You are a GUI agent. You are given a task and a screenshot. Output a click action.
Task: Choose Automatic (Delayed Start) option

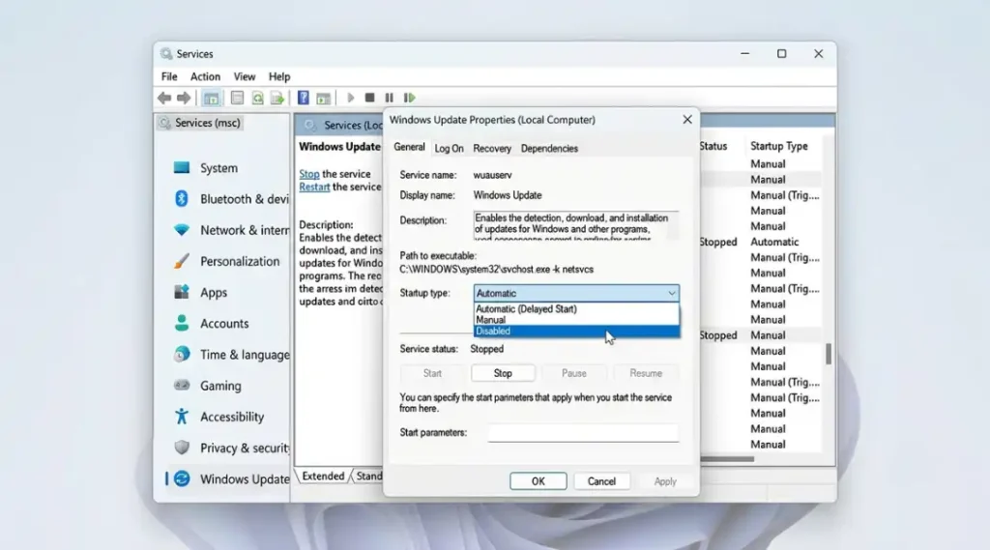pyautogui.click(x=576, y=308)
